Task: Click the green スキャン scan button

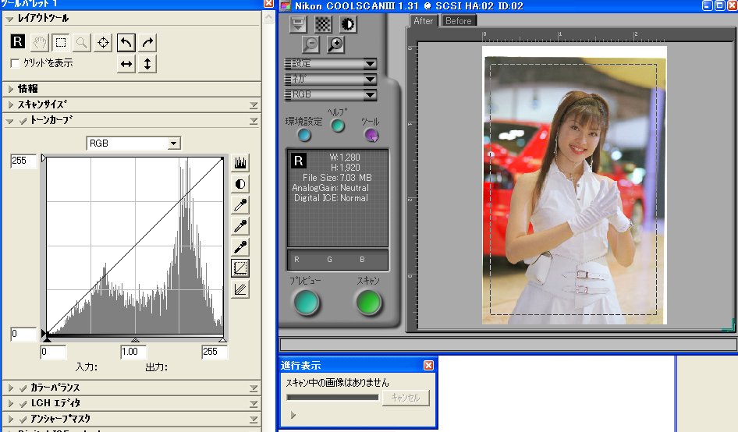Action: coord(368,302)
